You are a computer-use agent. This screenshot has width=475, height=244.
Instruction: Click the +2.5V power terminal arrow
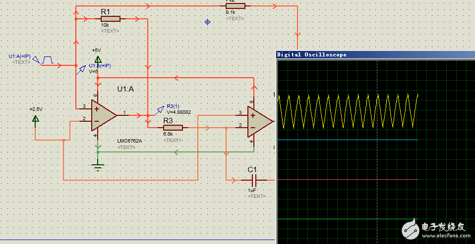click(35, 118)
